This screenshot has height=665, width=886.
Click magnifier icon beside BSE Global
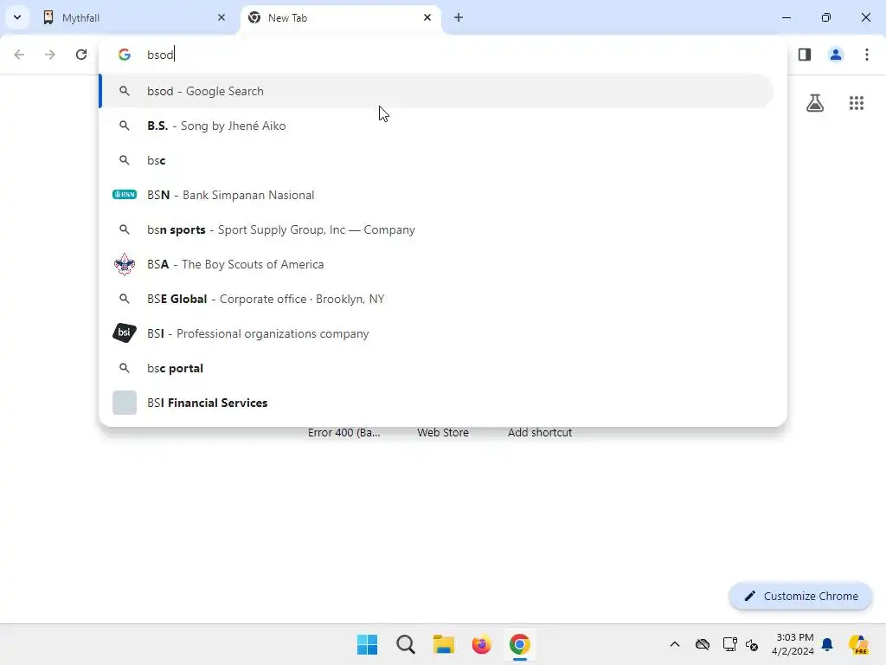click(125, 299)
